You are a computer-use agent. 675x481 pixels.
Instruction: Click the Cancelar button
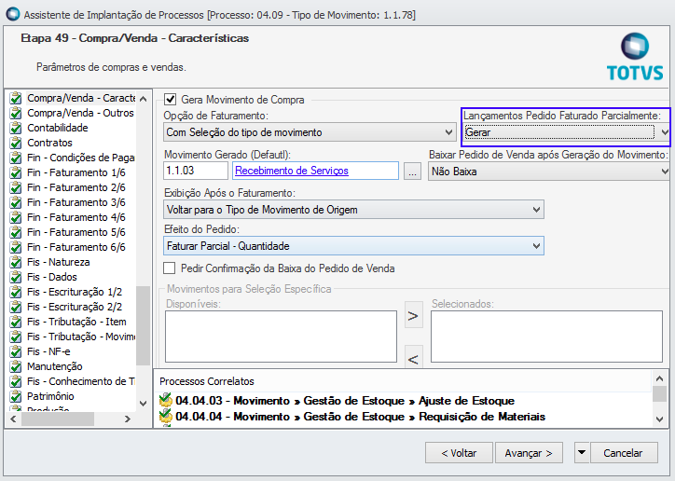(624, 453)
